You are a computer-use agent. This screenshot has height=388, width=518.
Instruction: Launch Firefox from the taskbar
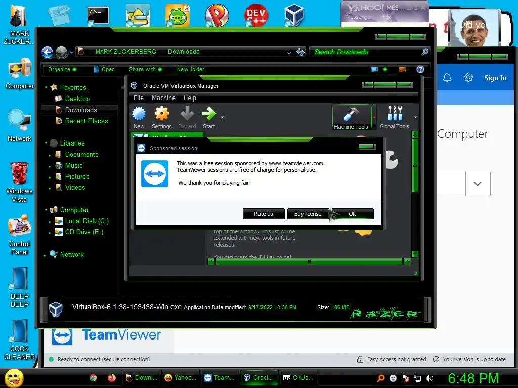(112, 378)
